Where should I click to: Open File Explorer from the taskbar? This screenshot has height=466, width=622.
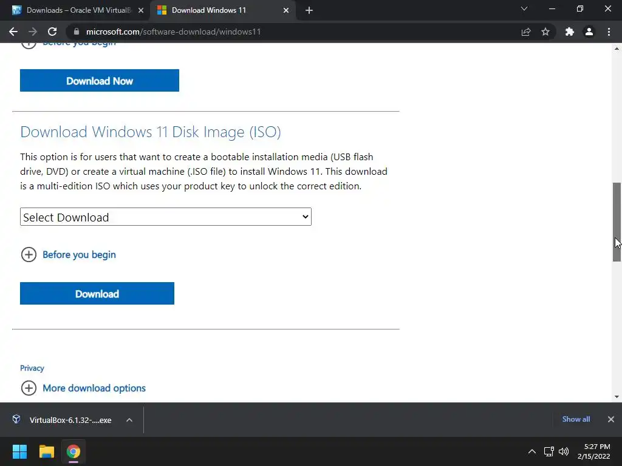[46, 451]
